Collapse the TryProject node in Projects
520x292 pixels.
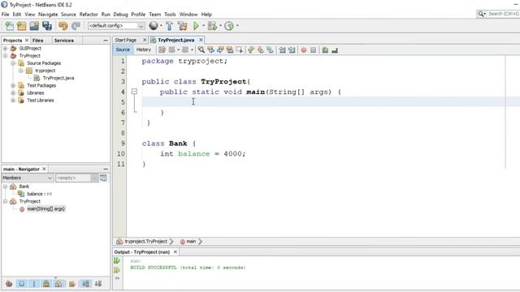(x=6, y=56)
